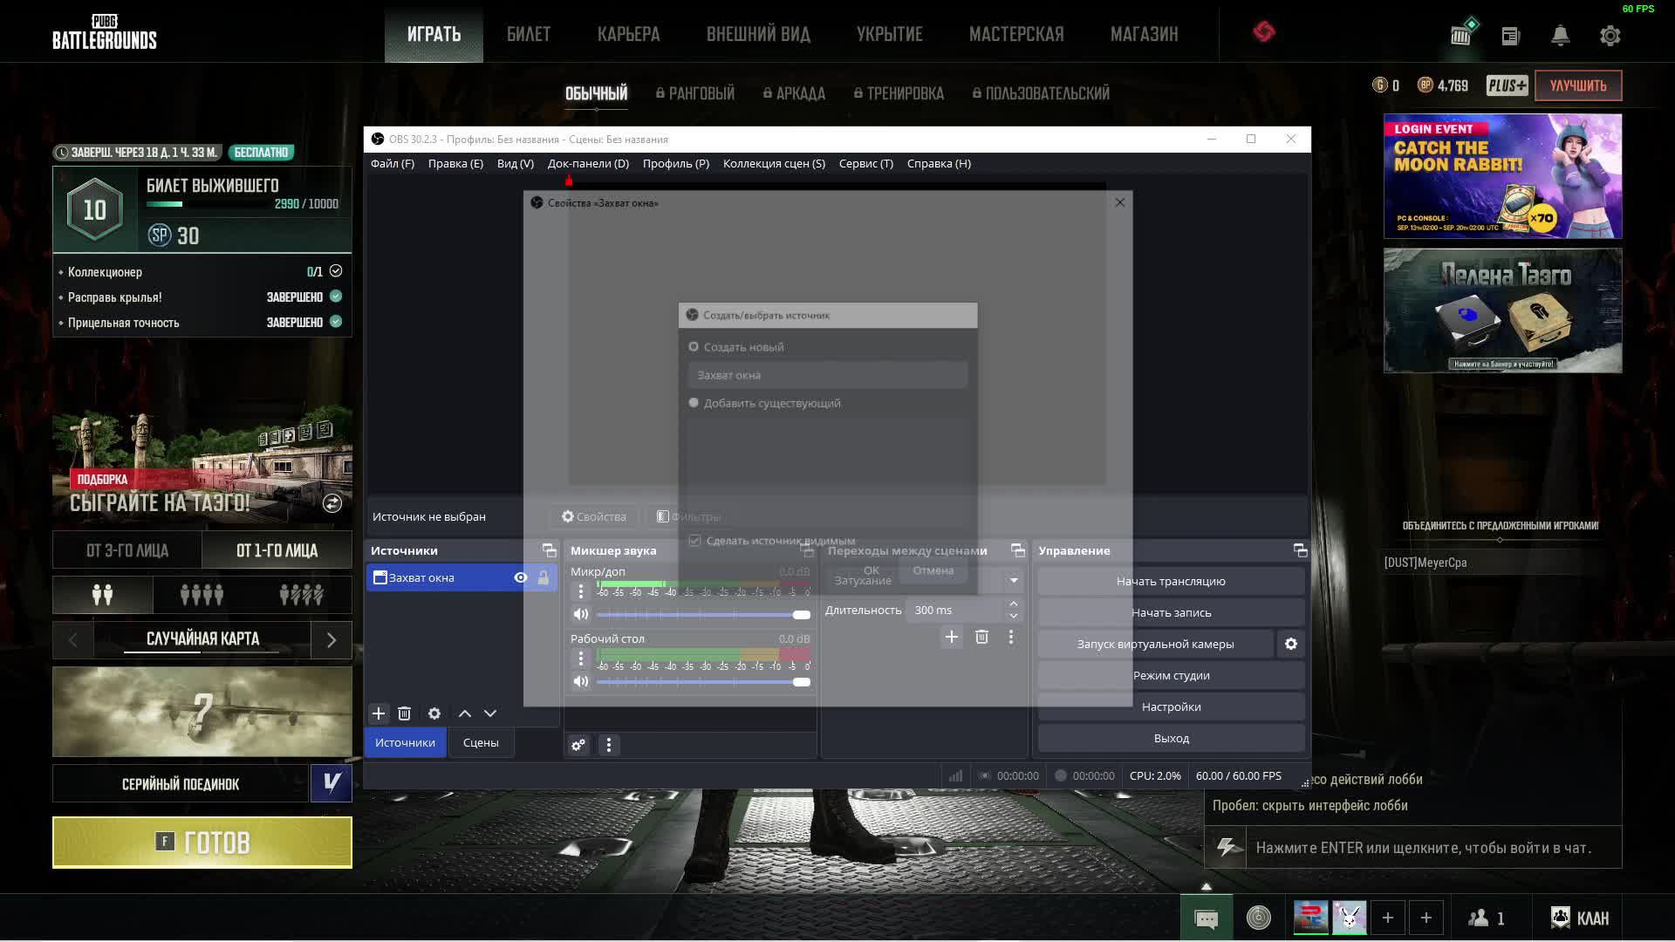The image size is (1675, 942).
Task: Toggle lock on Захват окна source
Action: [544, 577]
